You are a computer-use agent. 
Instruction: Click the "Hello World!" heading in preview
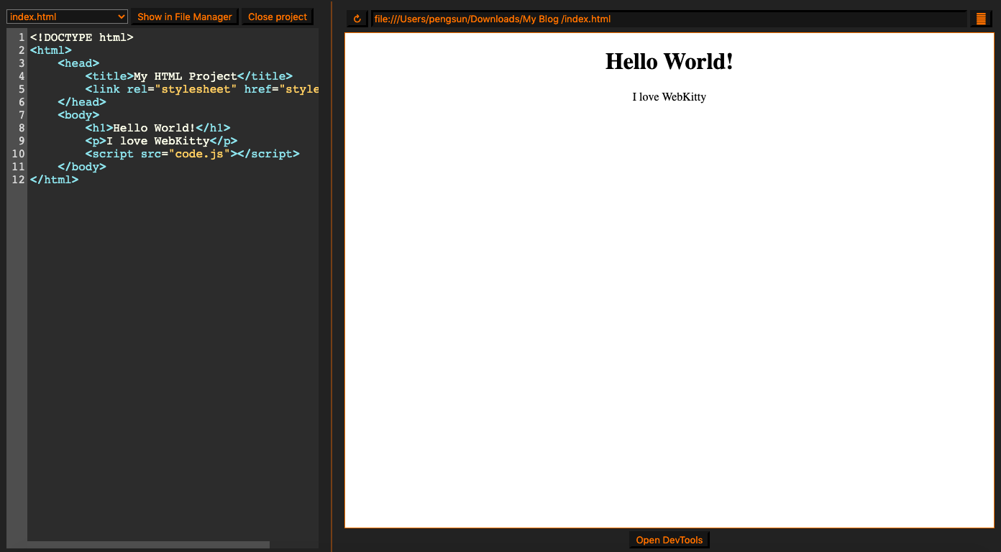point(669,62)
